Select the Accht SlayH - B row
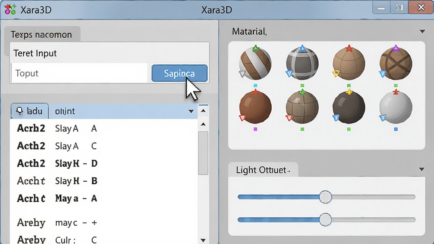 [104, 180]
